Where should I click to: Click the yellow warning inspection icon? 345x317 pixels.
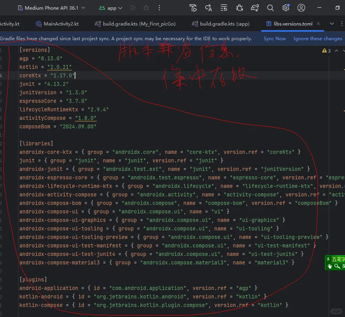(x=324, y=51)
